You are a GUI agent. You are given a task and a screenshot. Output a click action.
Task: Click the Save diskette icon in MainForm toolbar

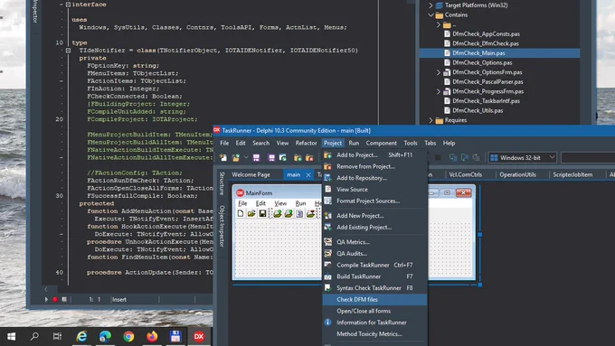point(262,213)
